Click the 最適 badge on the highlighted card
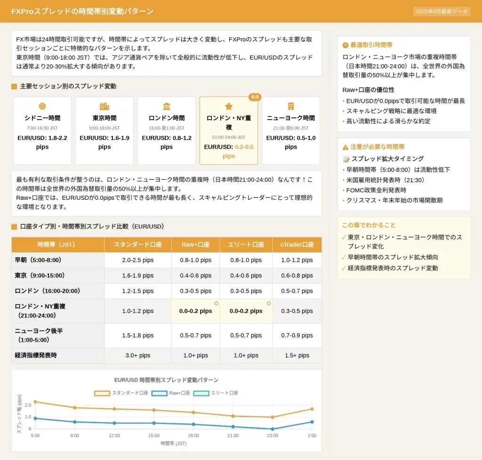This screenshot has width=482, height=460. coord(255,97)
